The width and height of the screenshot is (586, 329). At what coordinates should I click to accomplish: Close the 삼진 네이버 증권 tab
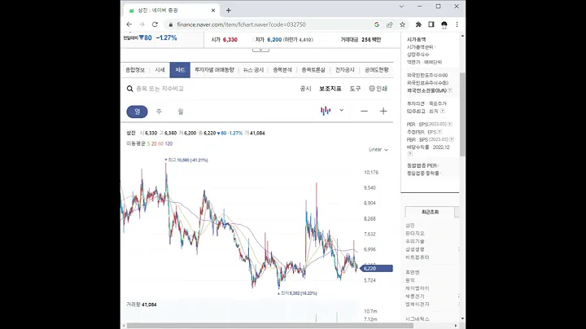[213, 11]
